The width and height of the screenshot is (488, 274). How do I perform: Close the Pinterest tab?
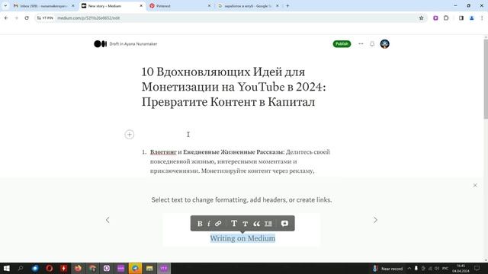[209, 6]
